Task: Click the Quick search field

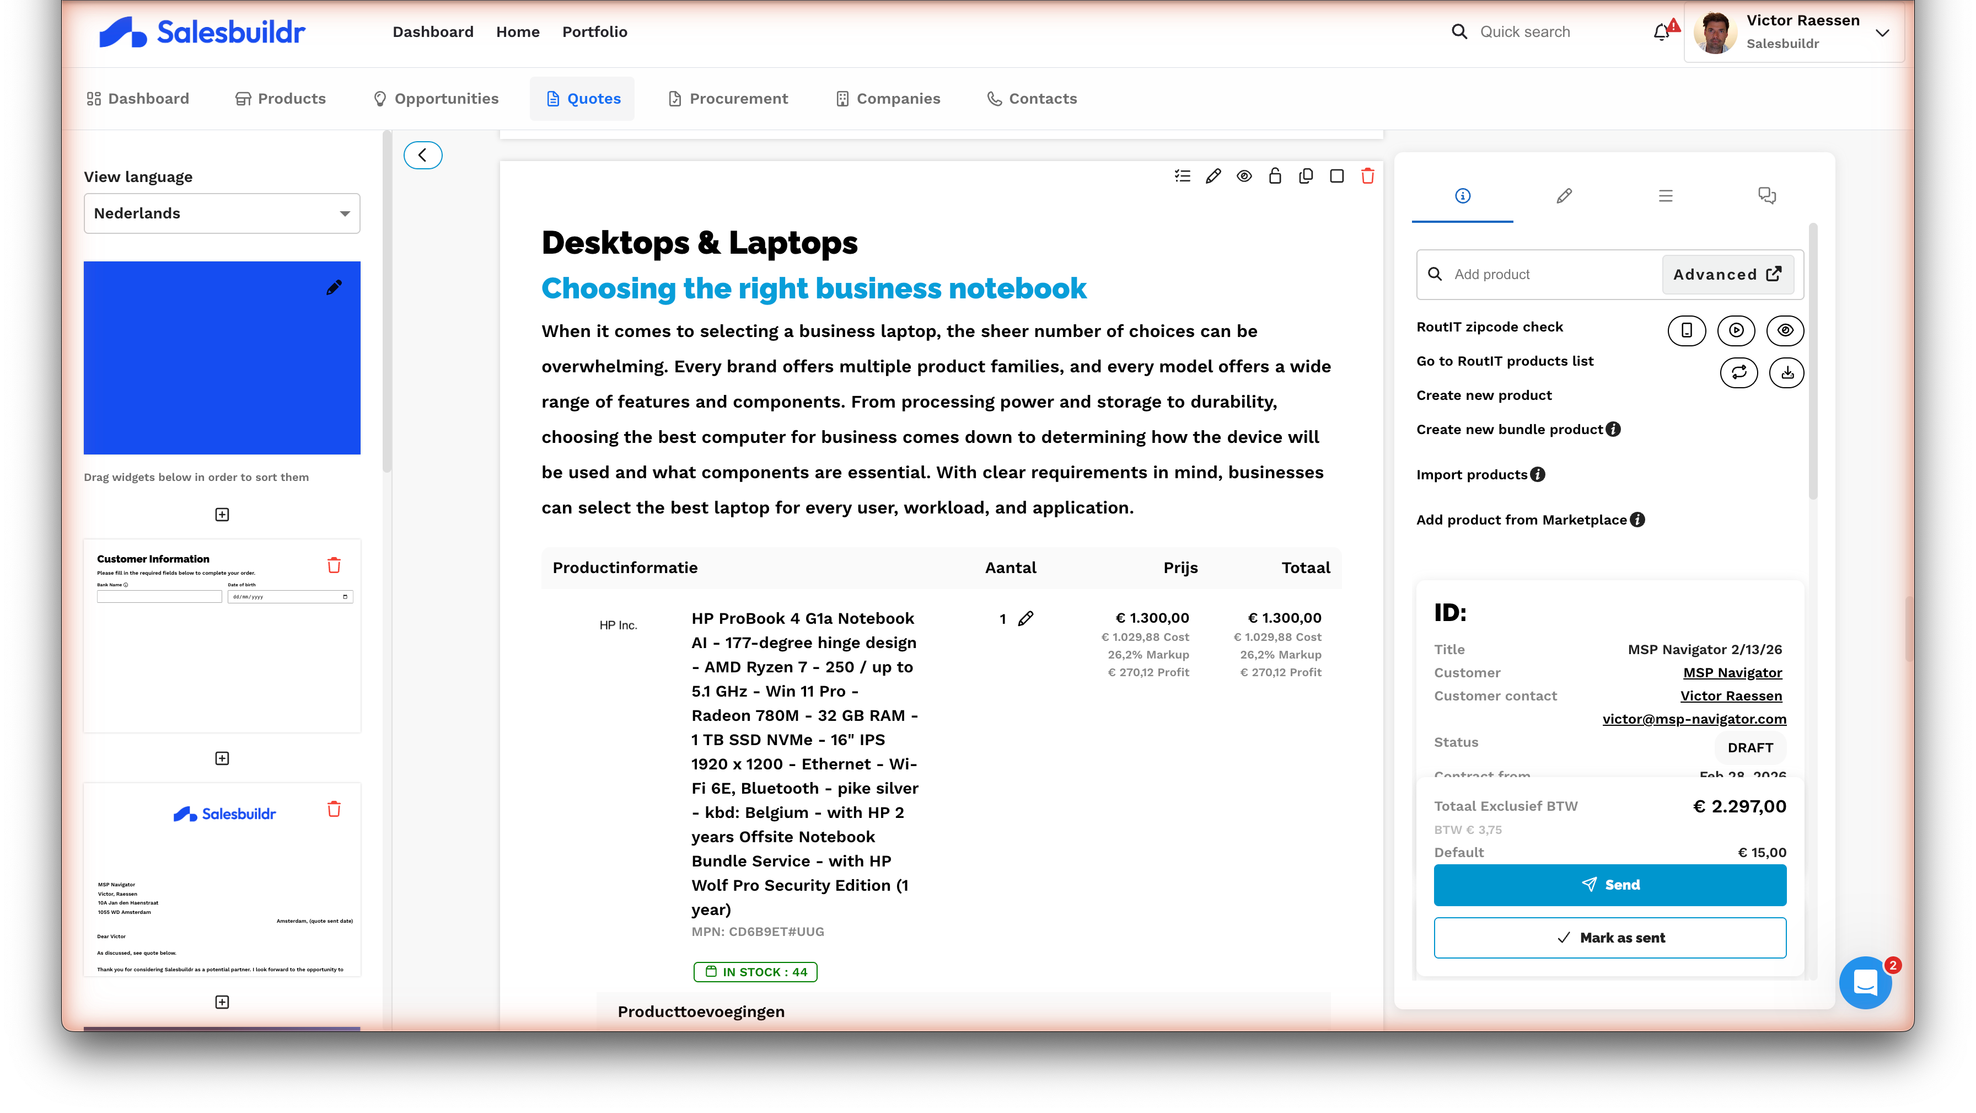Action: point(1524,31)
